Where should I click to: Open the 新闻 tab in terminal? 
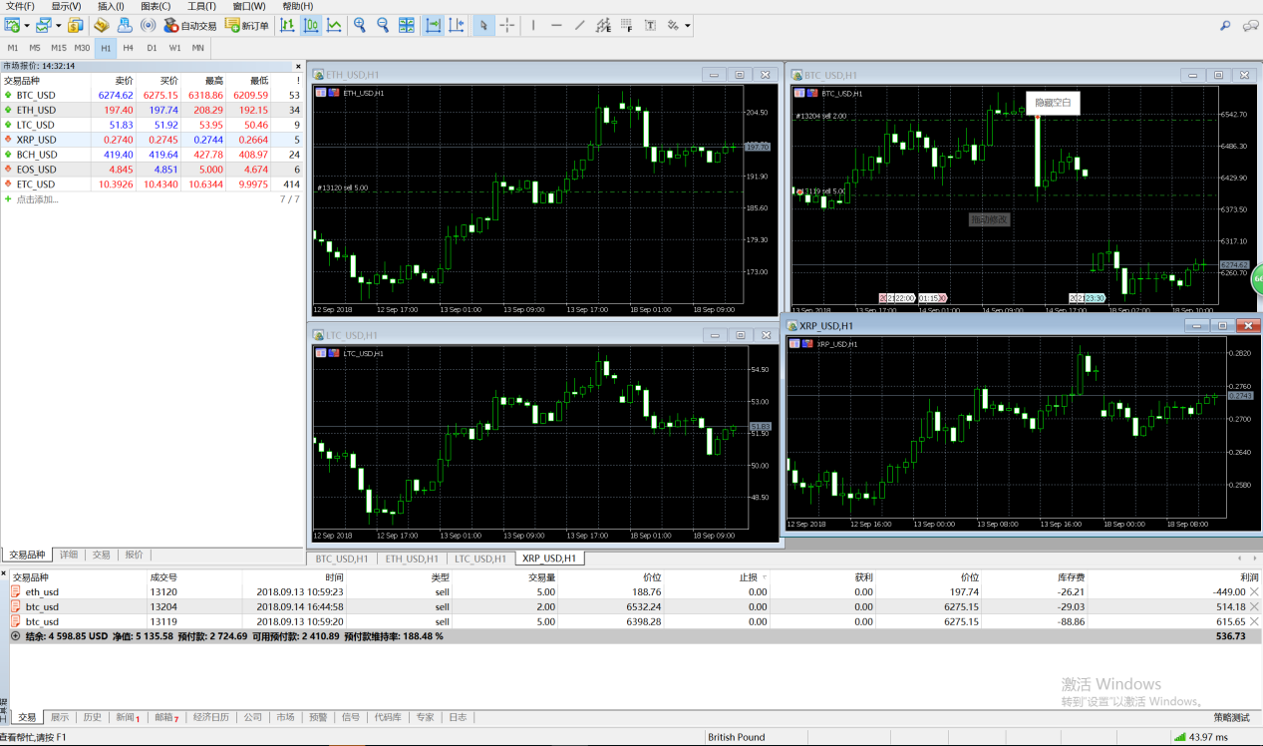click(128, 717)
